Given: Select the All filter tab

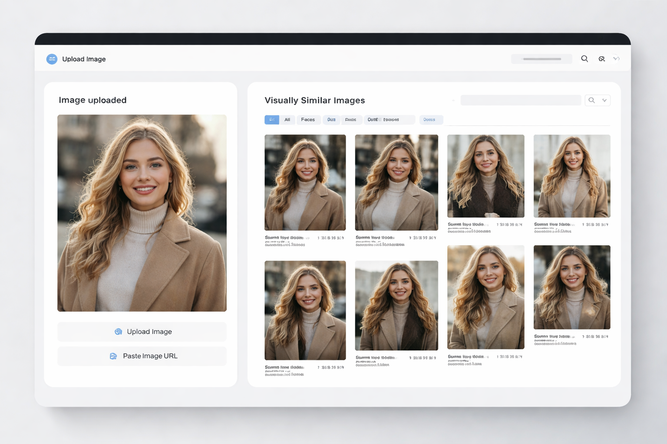Looking at the screenshot, I should [x=287, y=120].
